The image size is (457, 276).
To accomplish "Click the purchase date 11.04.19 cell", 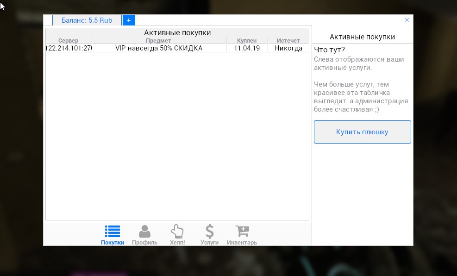I will pyautogui.click(x=247, y=48).
